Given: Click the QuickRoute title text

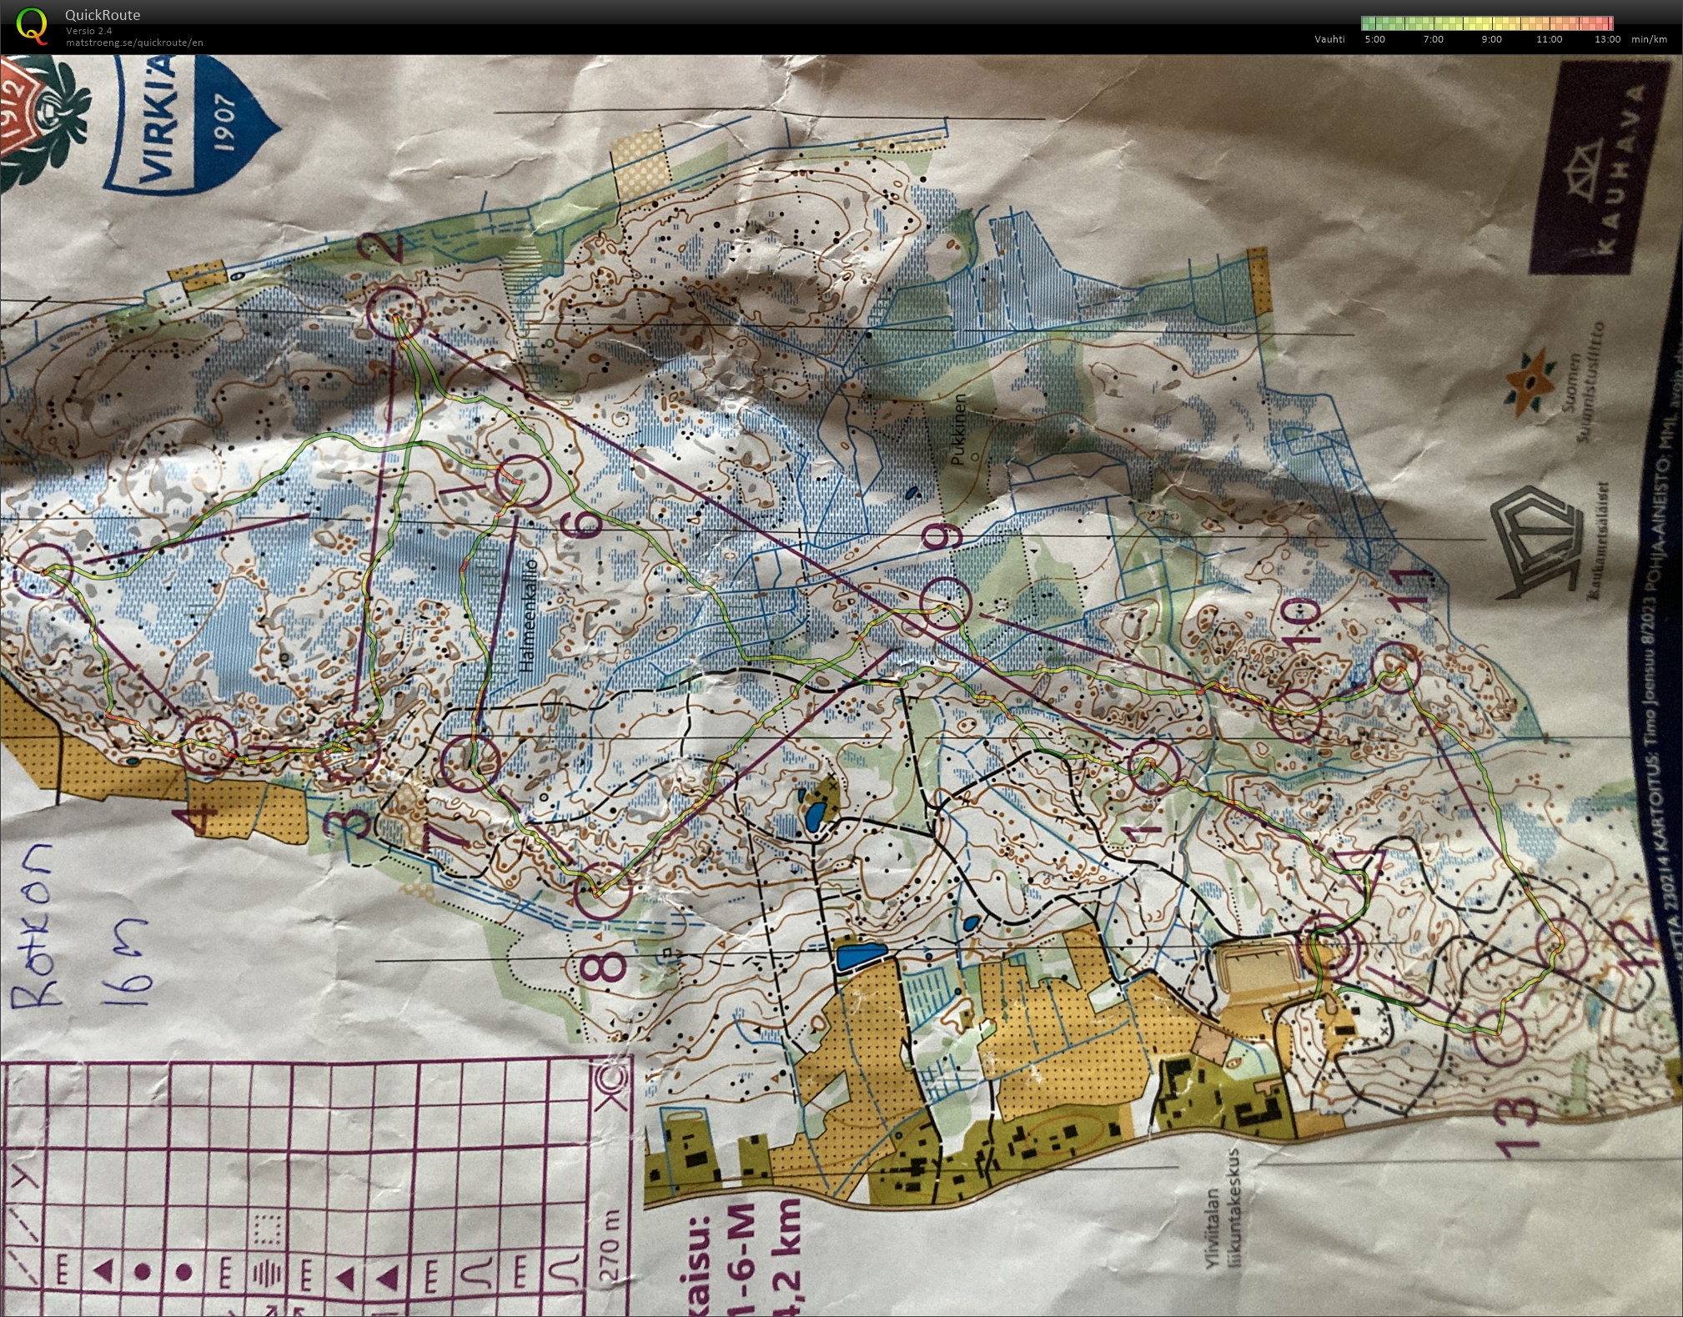Looking at the screenshot, I should [x=103, y=15].
